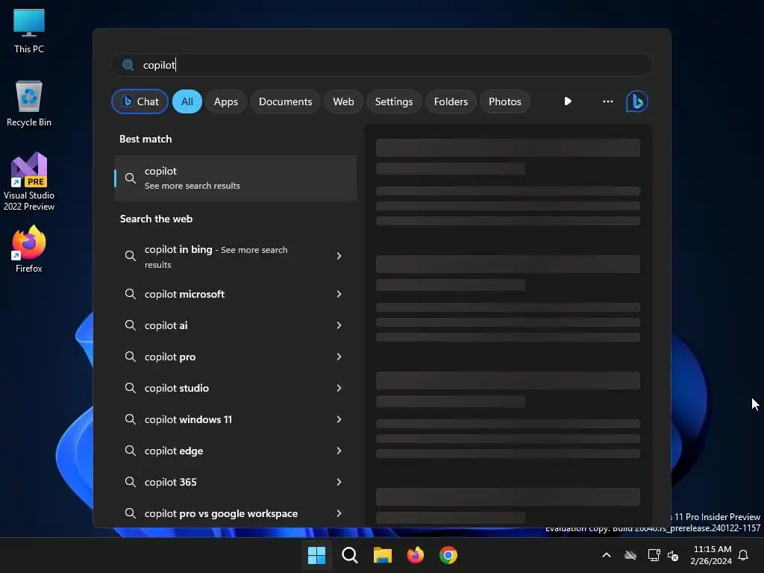Expand the copilot 365 suggestion arrow
The image size is (764, 573).
[339, 482]
